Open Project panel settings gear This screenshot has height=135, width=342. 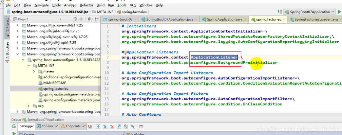(x=90, y=19)
